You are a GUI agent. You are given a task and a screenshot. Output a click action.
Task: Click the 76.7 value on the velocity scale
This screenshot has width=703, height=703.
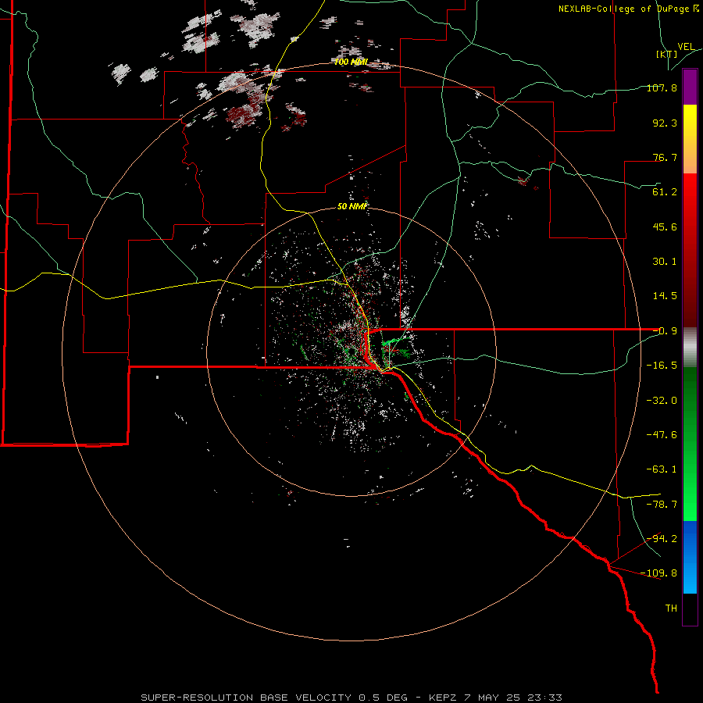pos(665,157)
